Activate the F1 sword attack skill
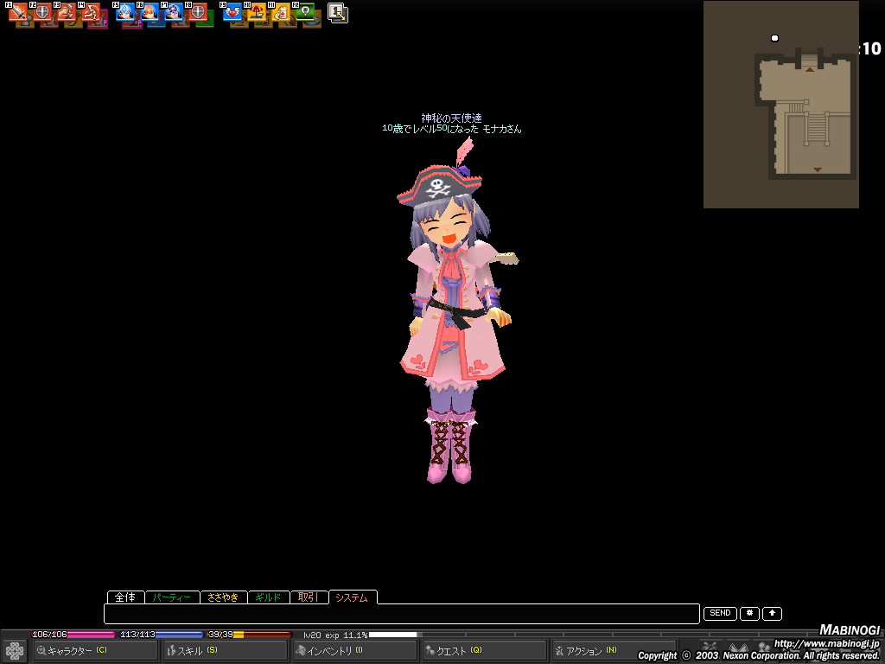 tap(20, 13)
